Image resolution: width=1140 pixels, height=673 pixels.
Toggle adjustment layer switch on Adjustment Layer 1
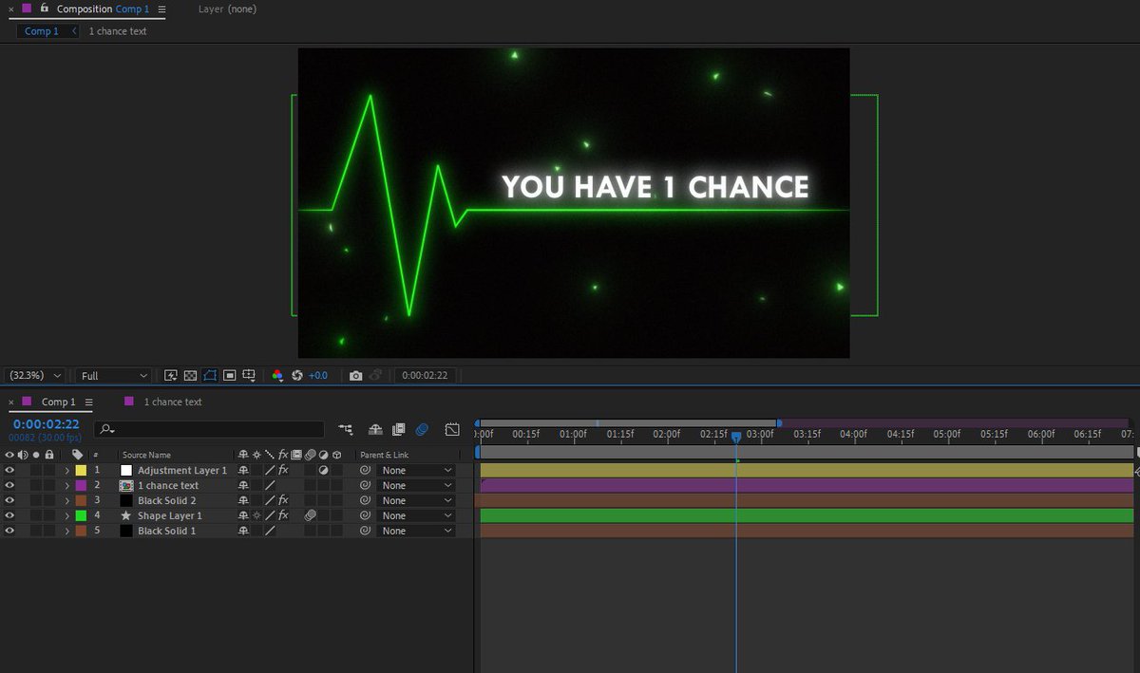[x=323, y=471]
